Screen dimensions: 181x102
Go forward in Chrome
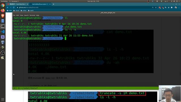pos(11,7)
